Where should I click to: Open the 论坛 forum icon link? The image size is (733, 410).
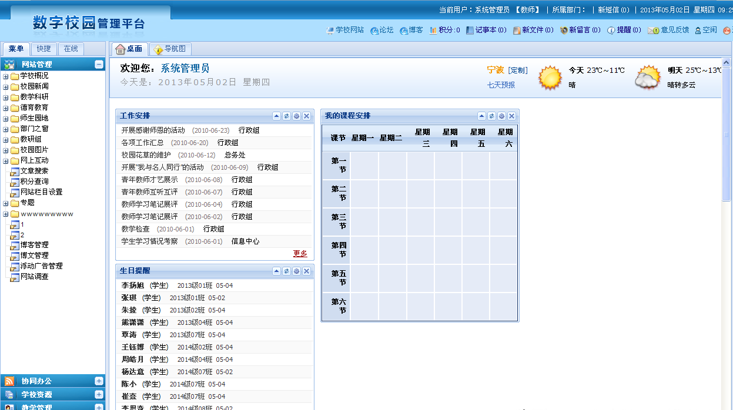[374, 30]
